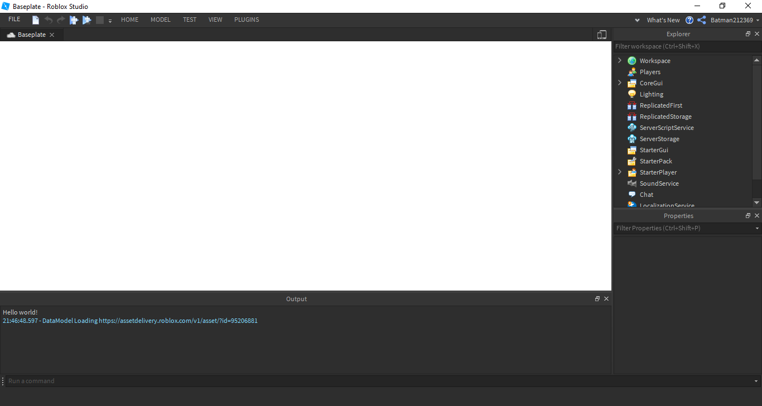The image size is (762, 406).
Task: Click the StarterPack icon
Action: pyautogui.click(x=631, y=161)
